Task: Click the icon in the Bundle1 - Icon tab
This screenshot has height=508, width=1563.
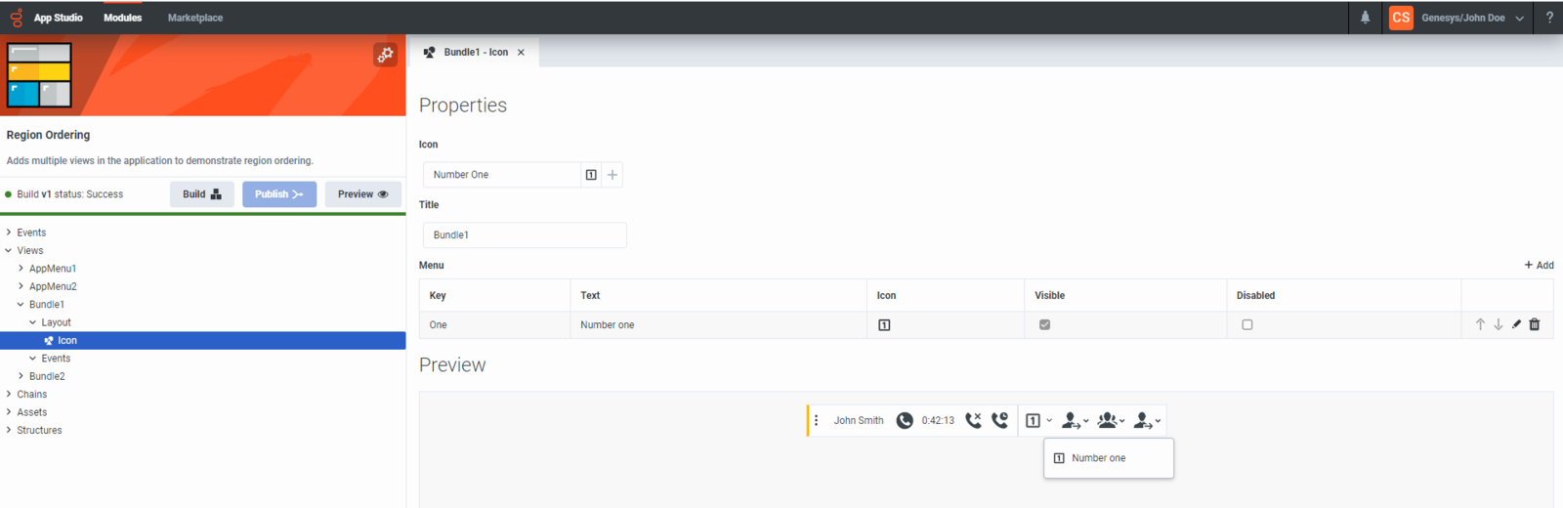Action: [x=429, y=53]
